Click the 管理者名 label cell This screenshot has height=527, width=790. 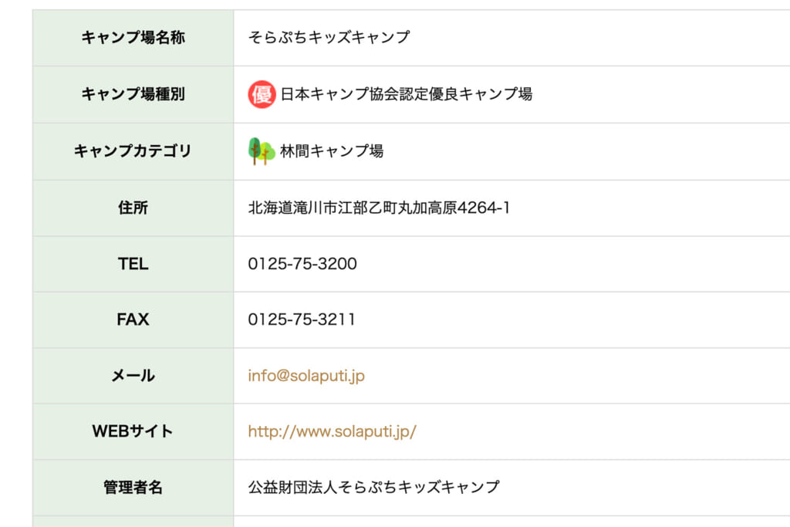coord(133,488)
